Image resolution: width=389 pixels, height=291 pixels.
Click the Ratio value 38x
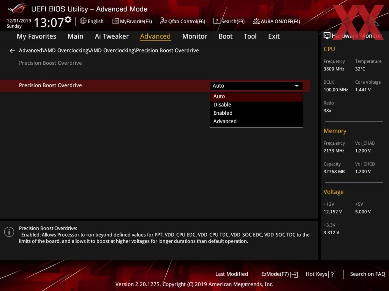tap(327, 111)
